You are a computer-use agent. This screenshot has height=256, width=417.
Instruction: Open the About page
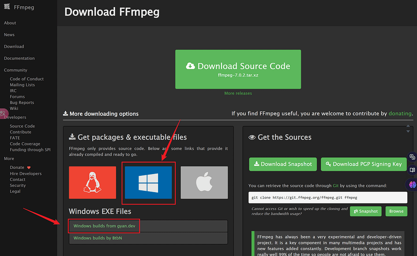(x=10, y=23)
